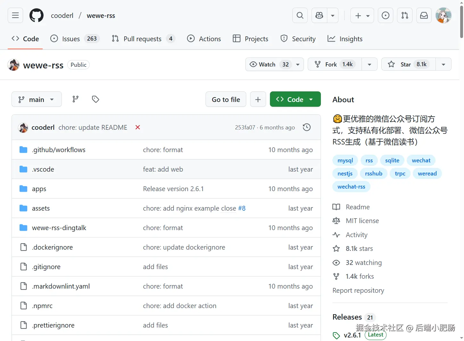Select the wechat topic tag

click(421, 160)
